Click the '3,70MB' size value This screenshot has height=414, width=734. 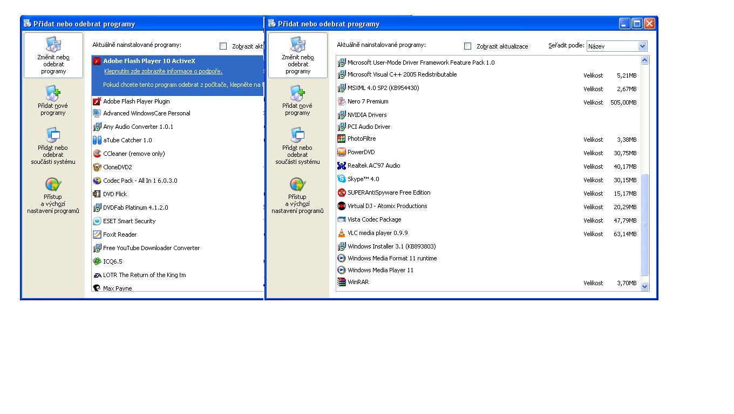627,283
